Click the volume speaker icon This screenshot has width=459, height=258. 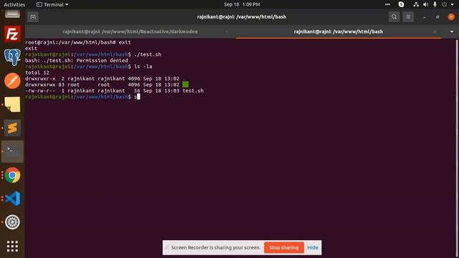click(425, 4)
